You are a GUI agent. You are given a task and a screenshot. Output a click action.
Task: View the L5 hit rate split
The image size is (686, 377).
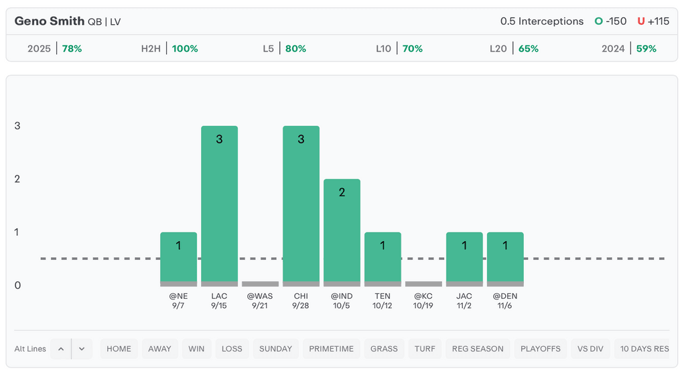click(x=284, y=49)
